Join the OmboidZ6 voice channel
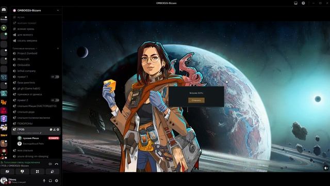Screen dimensions: 330x186 point(36,65)
